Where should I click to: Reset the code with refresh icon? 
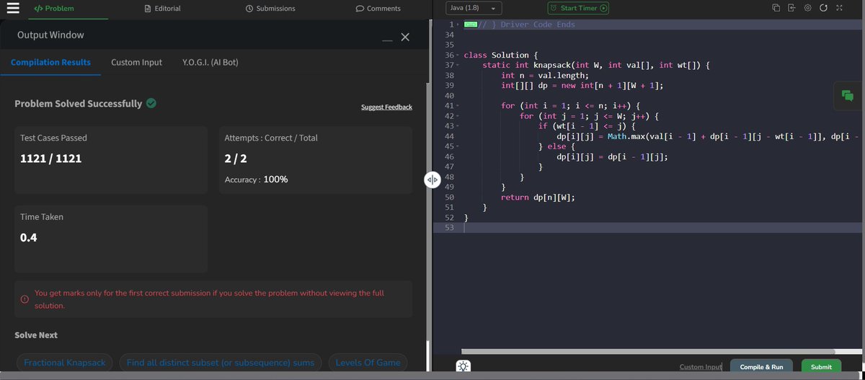(x=823, y=8)
